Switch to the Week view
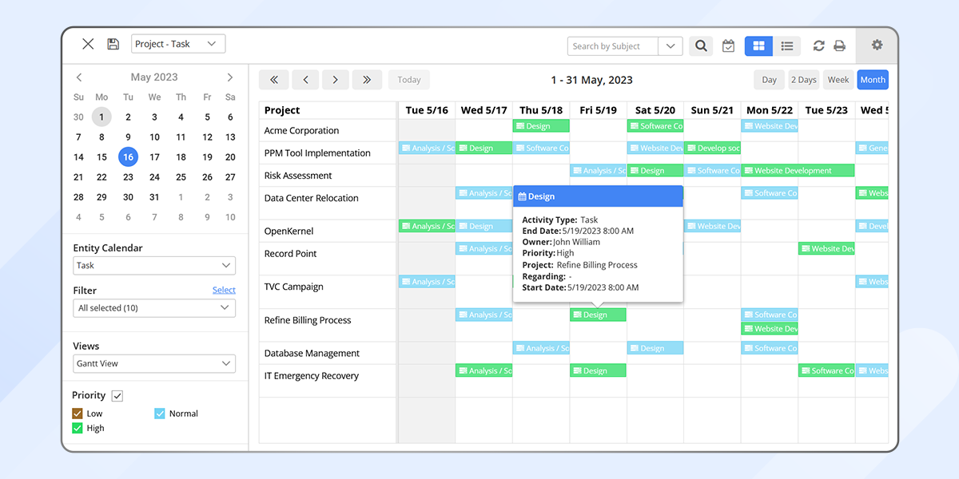This screenshot has width=959, height=479. pyautogui.click(x=838, y=80)
